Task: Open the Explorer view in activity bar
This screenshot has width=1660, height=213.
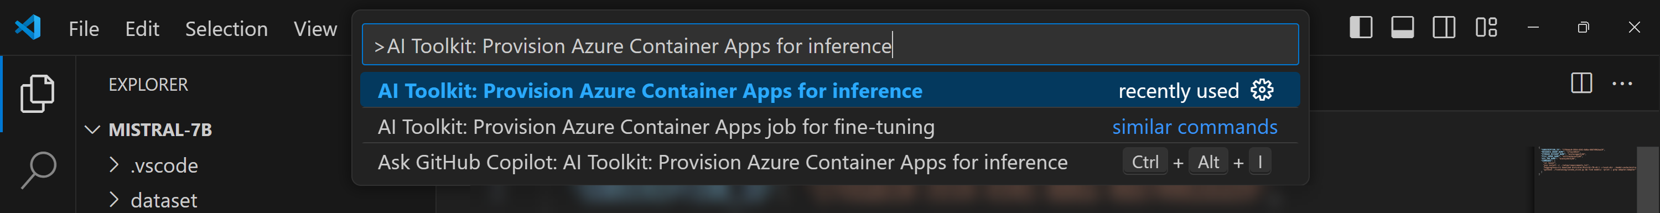Action: click(38, 94)
